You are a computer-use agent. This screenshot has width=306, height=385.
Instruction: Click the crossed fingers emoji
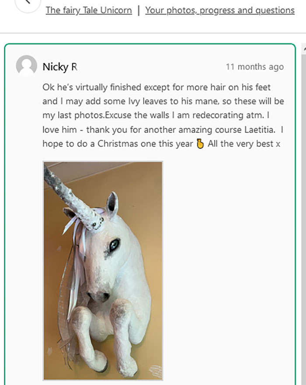200,144
